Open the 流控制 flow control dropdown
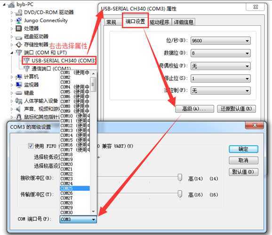 click(x=221, y=91)
